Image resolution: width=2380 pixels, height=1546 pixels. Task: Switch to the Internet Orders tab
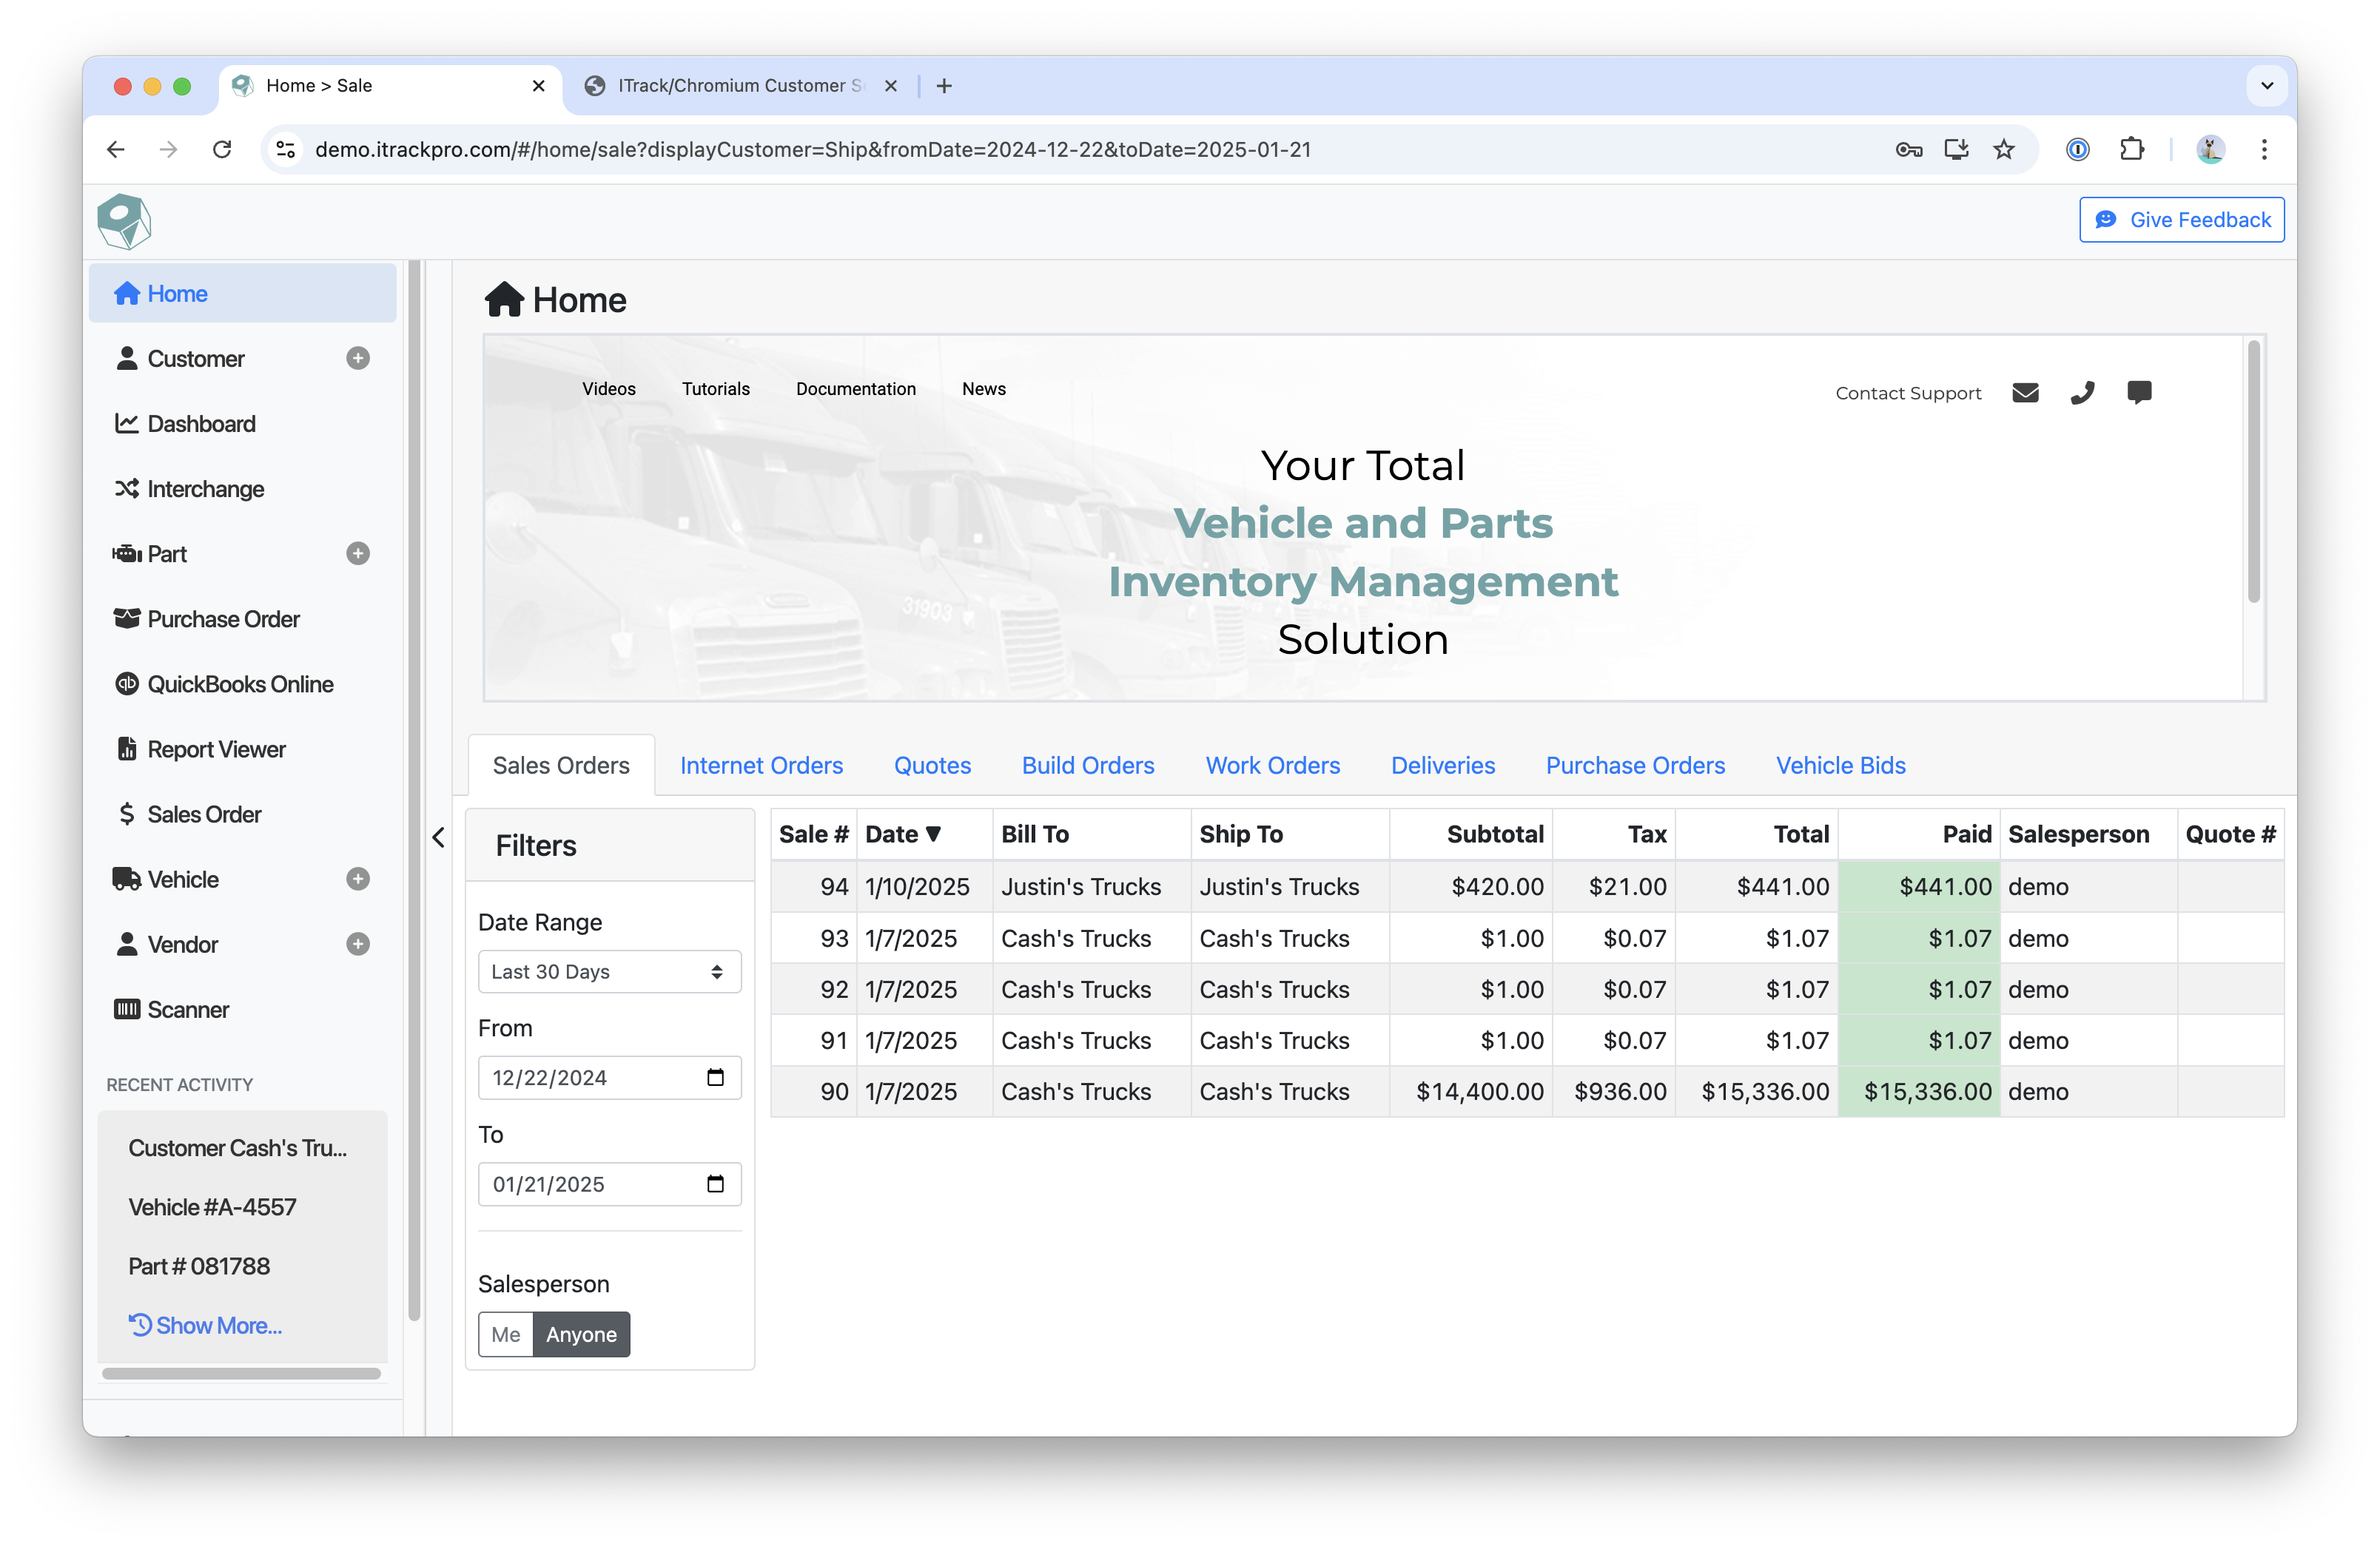tap(761, 766)
